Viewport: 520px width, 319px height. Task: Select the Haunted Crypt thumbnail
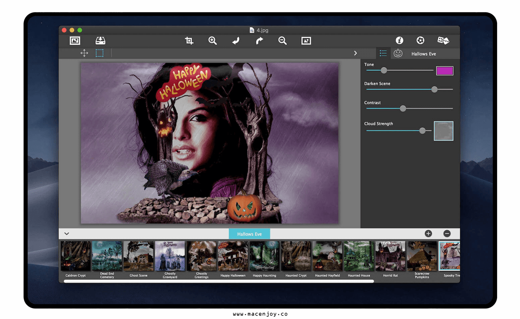[296, 256]
